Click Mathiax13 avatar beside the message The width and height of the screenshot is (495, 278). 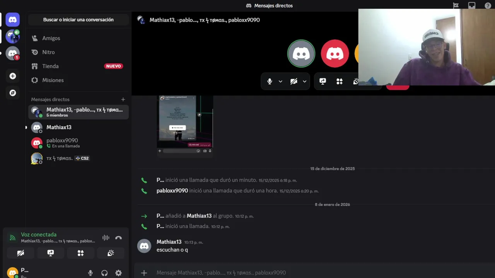pos(144,246)
